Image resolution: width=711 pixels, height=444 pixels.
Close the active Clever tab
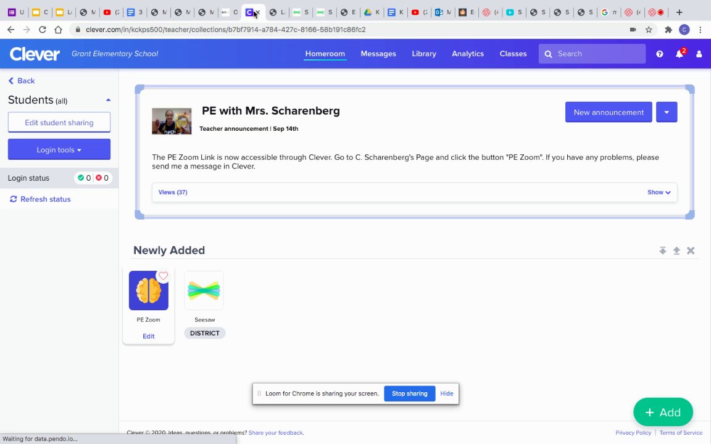257,12
